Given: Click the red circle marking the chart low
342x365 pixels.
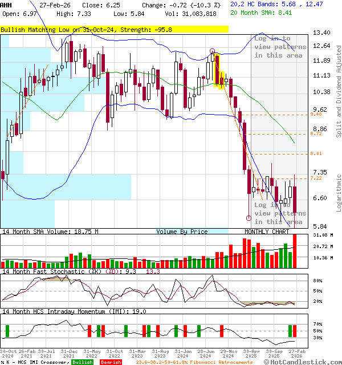Looking at the screenshot, I should point(248,218).
